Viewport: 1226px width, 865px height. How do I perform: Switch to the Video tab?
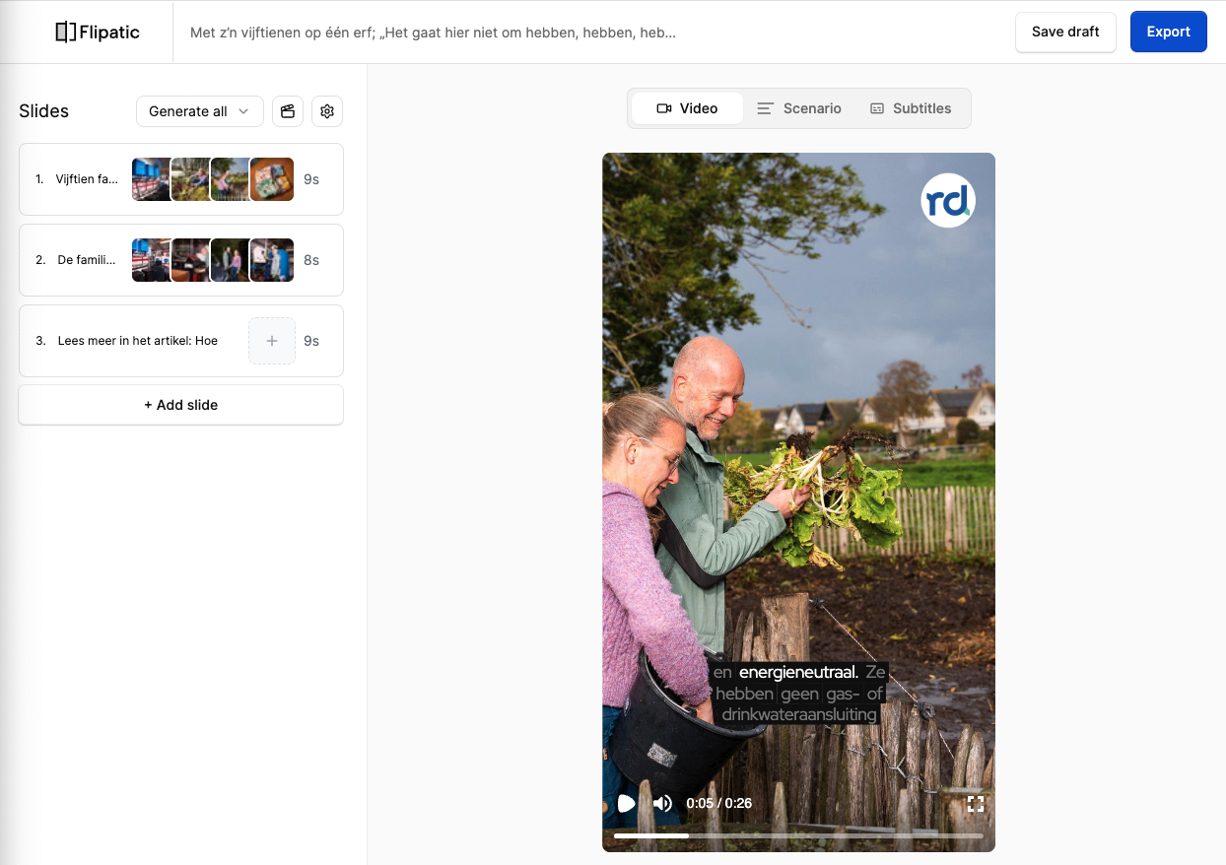687,108
